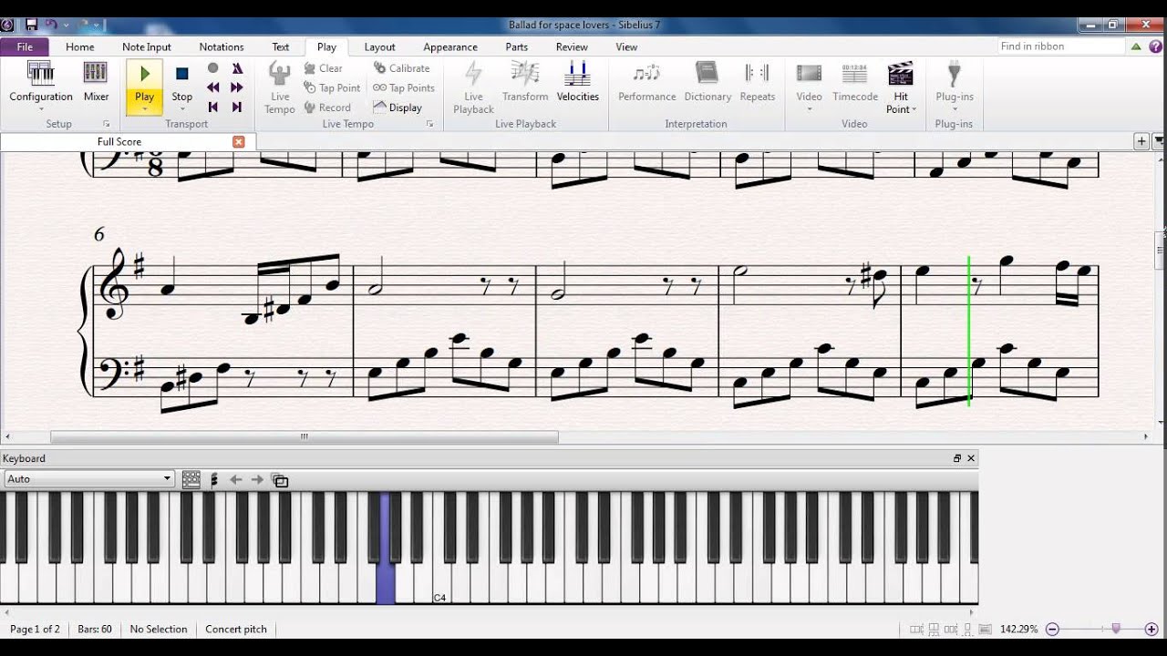Click the Keyboard panel right arrow
This screenshot has height=656, width=1167.
click(257, 479)
